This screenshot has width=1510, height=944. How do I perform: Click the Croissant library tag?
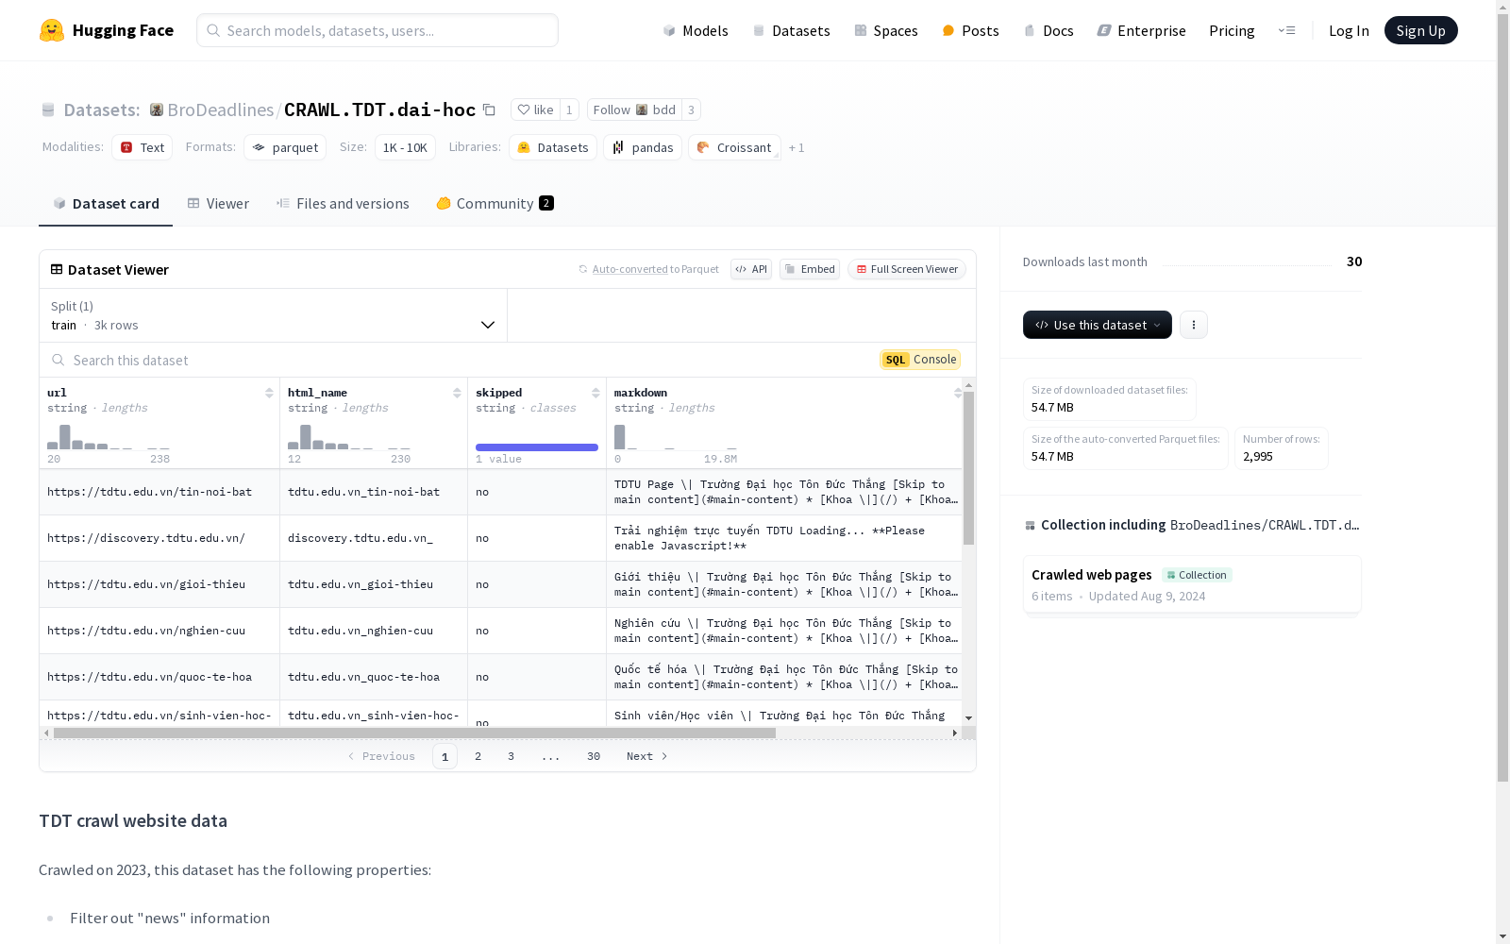734,147
